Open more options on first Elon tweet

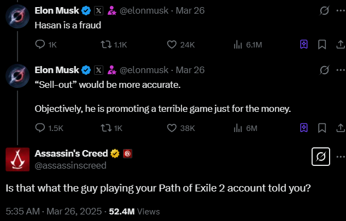pos(340,10)
